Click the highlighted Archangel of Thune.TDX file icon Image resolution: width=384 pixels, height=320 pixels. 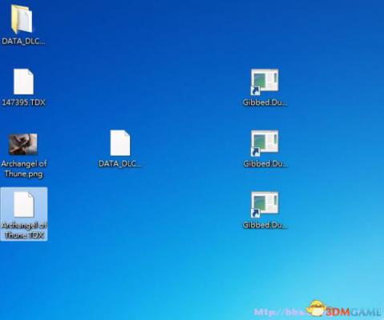point(24,205)
